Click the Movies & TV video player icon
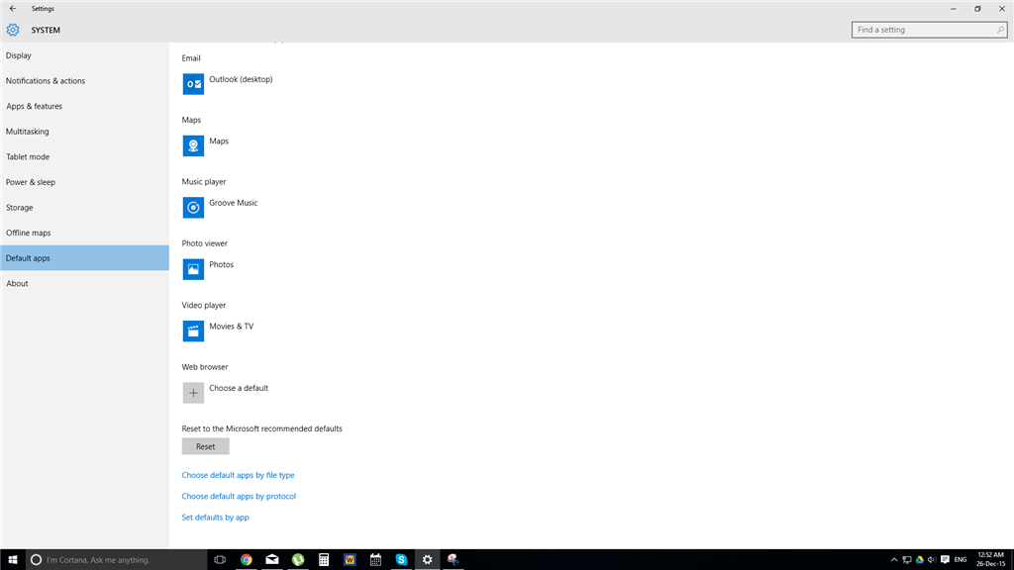 pos(193,331)
